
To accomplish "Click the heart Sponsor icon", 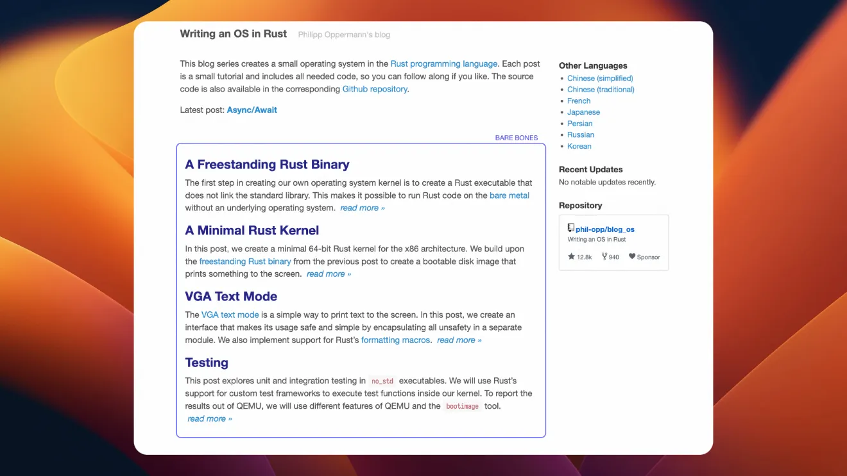I will [x=632, y=257].
